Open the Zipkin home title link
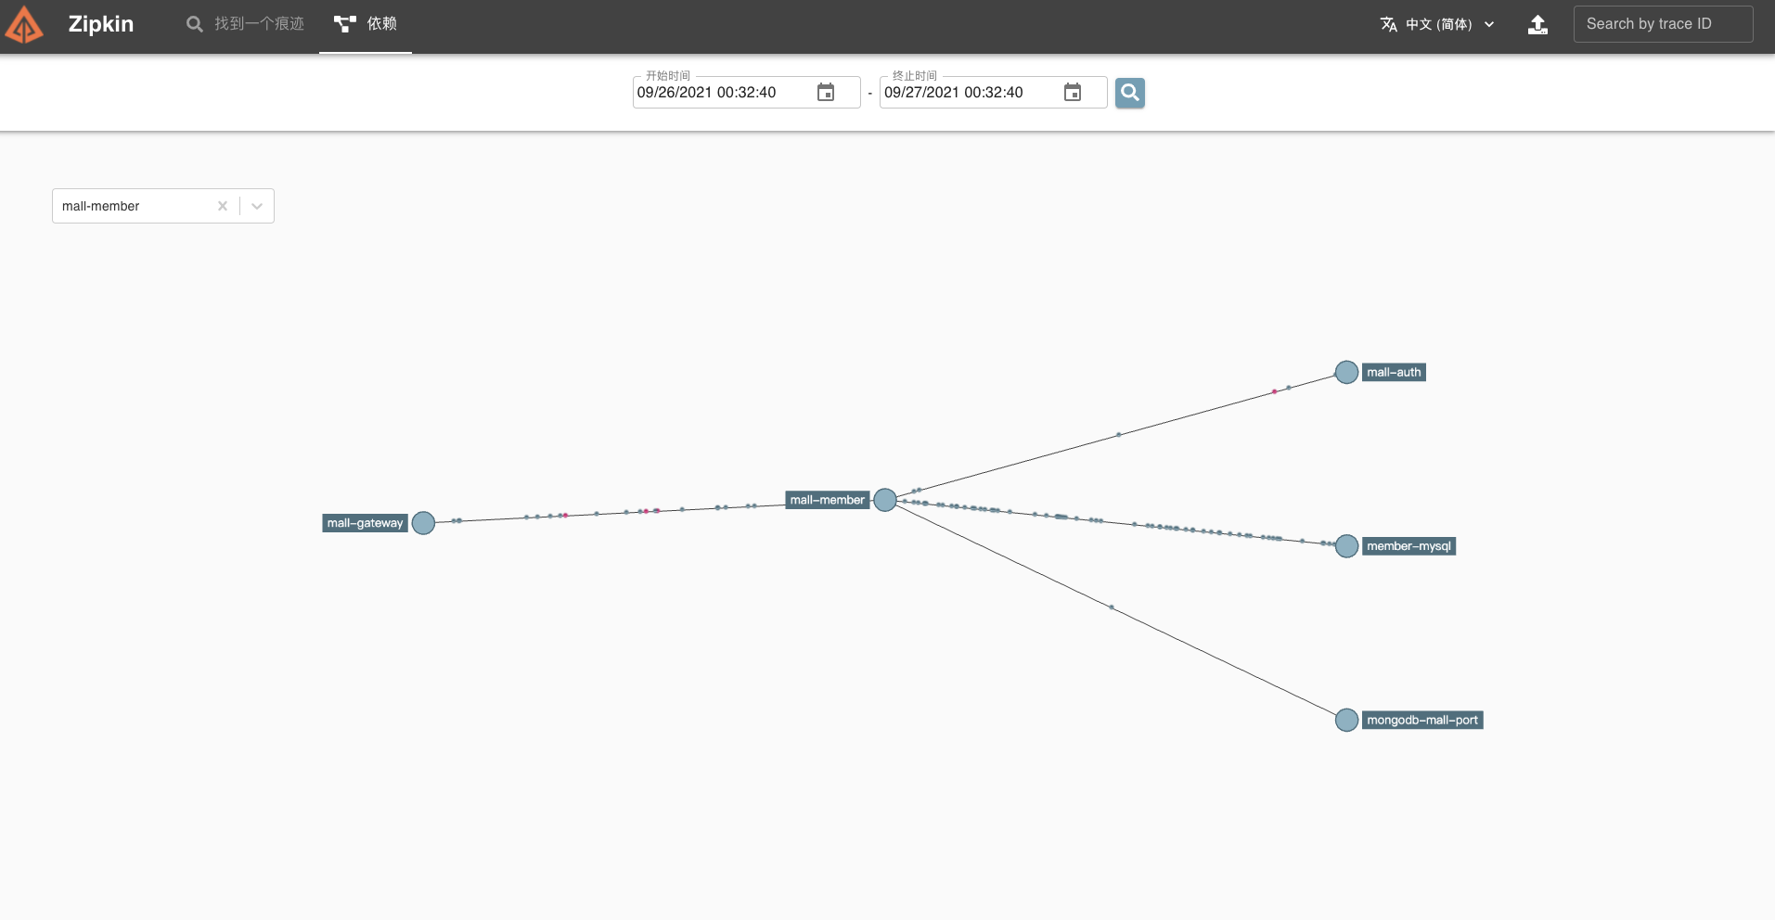The image size is (1775, 920). click(101, 24)
